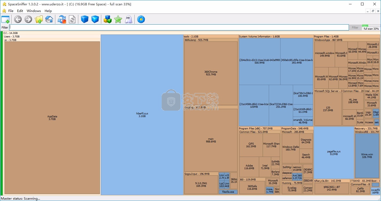Screen dimensions: 381x201
Task: Open the Edit menu
Action: pyautogui.click(x=20, y=11)
